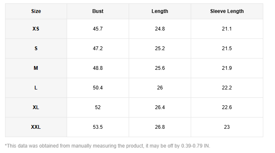Click the XL size row label
The height and width of the screenshot is (153, 275).
click(x=36, y=107)
